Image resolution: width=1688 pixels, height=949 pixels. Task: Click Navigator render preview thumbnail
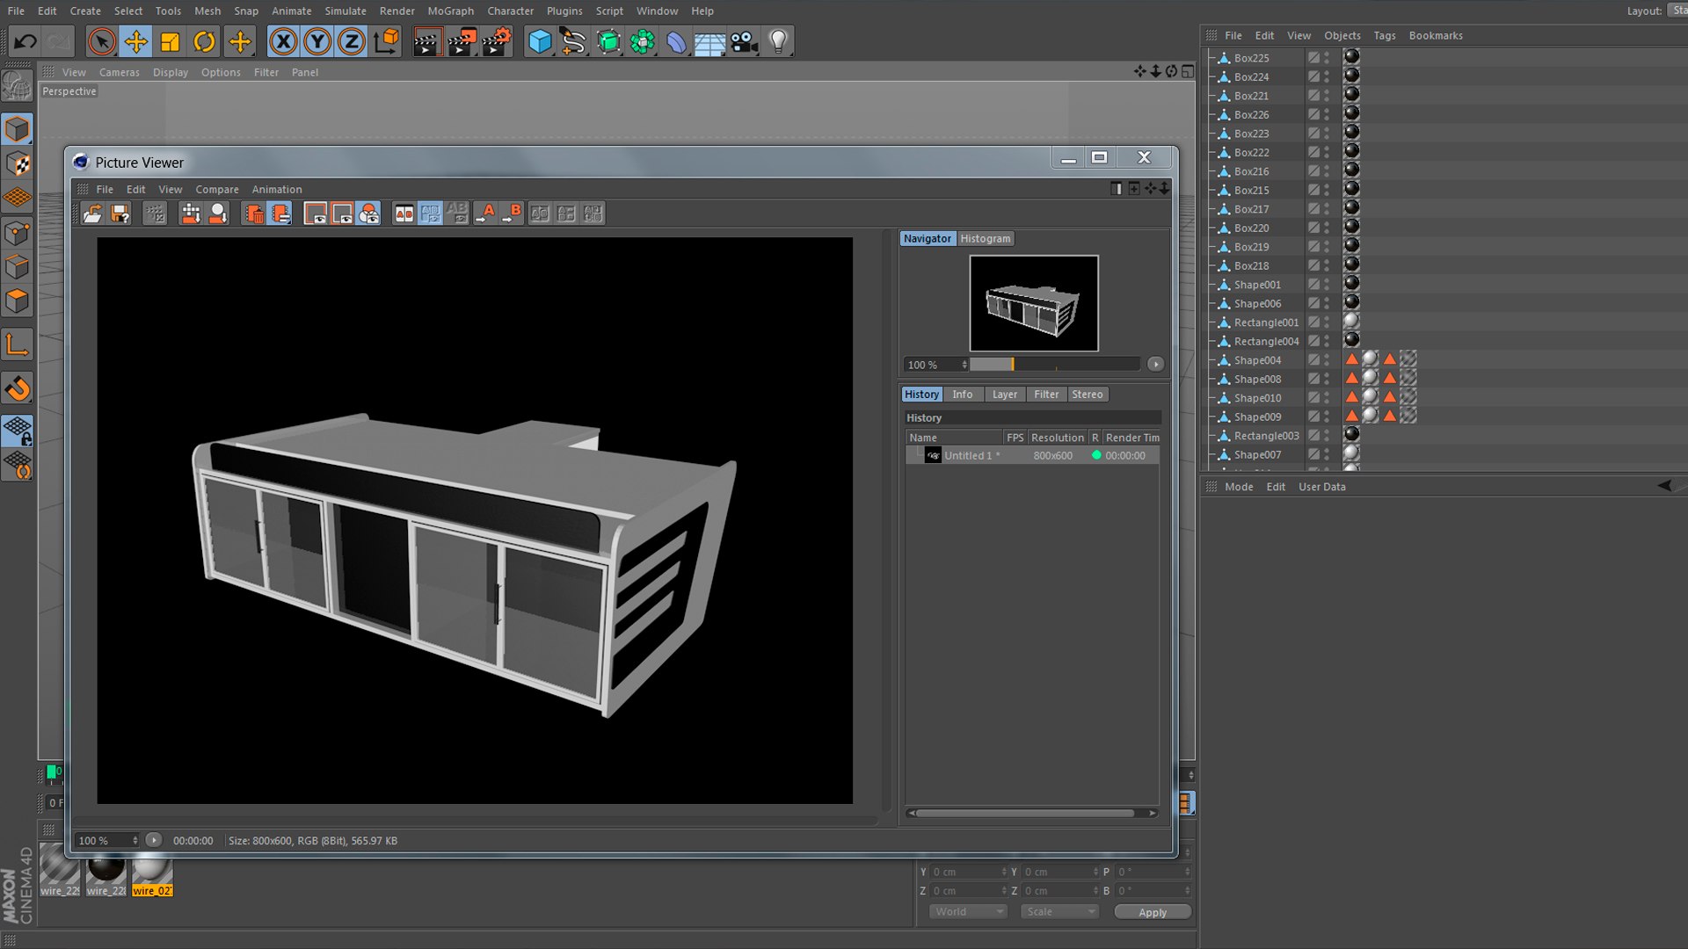coord(1034,303)
